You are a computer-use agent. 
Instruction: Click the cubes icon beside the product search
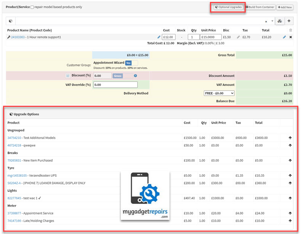point(280,21)
